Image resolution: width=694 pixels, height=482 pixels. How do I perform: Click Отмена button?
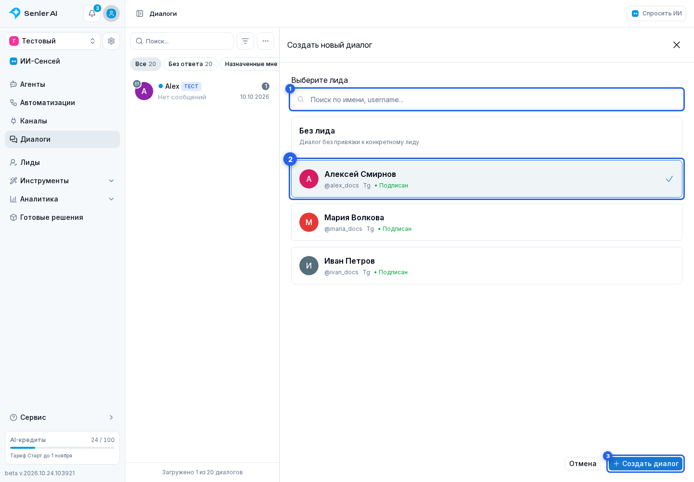(583, 464)
